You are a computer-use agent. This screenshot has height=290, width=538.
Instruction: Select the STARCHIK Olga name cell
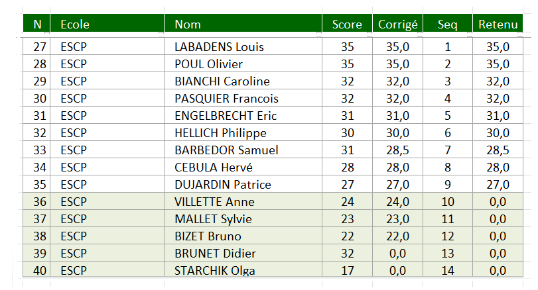[x=215, y=271]
